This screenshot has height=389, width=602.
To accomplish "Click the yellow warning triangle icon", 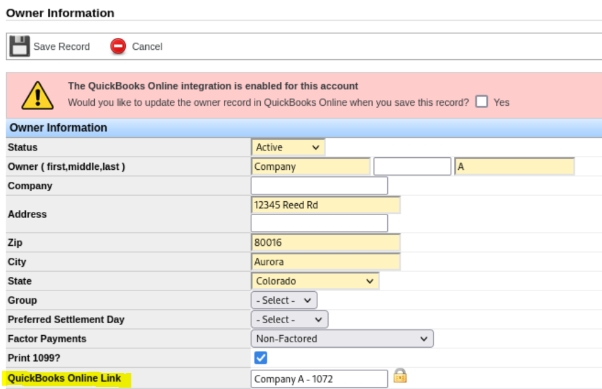I will pos(37,95).
